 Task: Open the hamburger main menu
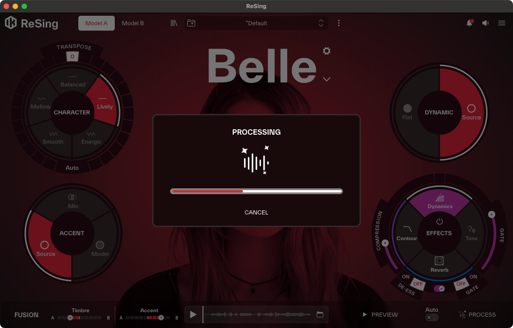click(x=502, y=23)
